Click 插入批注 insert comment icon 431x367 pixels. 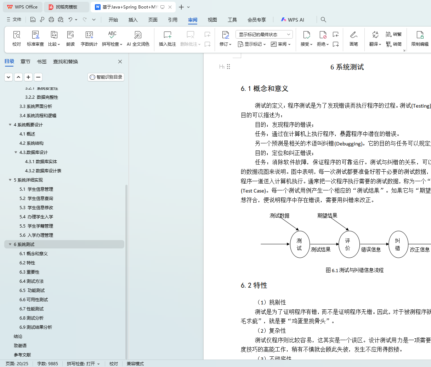click(x=167, y=35)
